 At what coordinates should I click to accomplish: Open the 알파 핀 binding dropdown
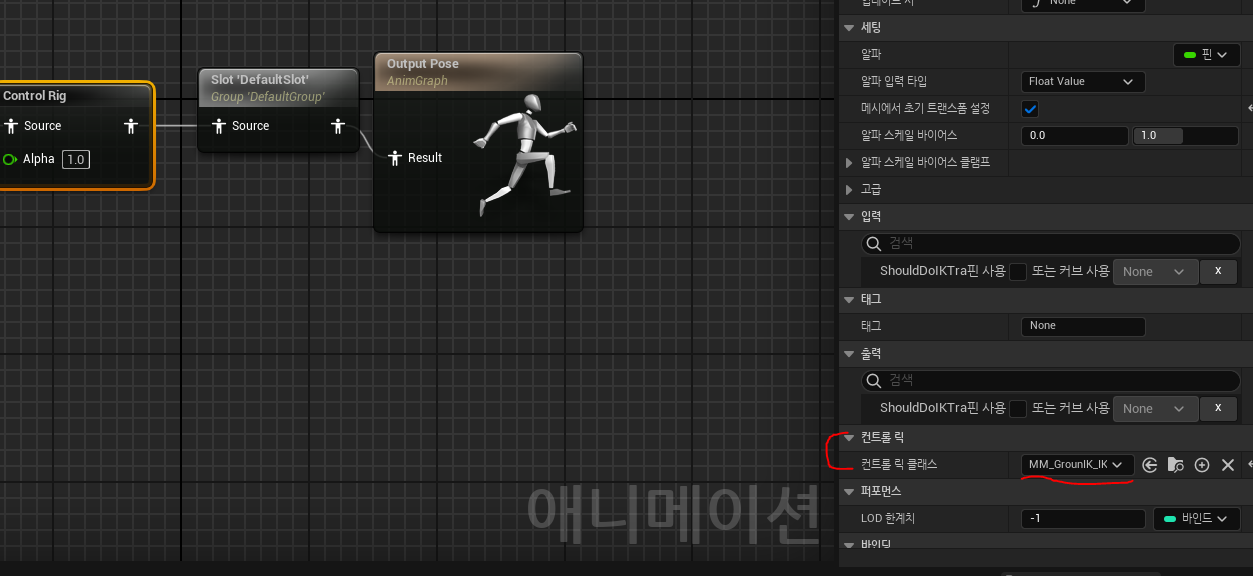1206,55
